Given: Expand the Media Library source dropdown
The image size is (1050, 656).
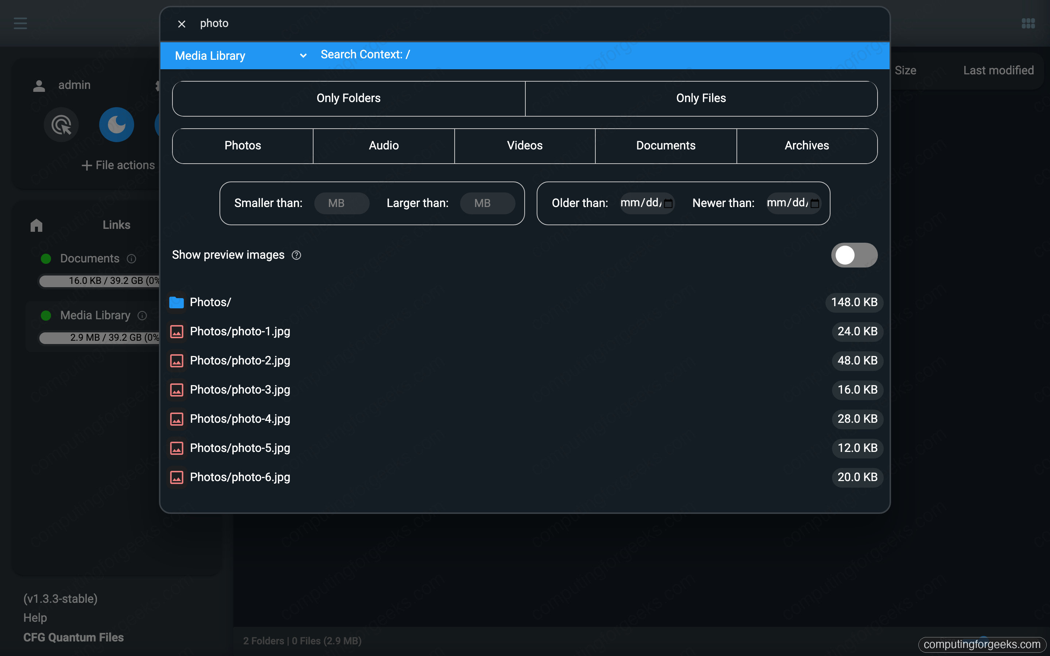Looking at the screenshot, I should click(x=241, y=55).
